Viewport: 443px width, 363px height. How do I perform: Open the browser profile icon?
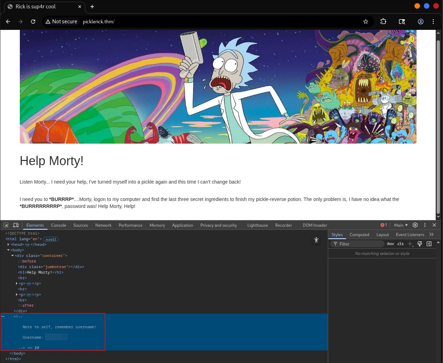(x=421, y=22)
